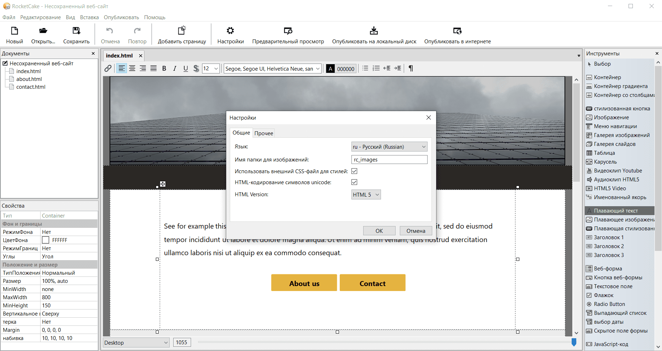
Task: Save the project with Сохранить icon
Action: tap(76, 31)
